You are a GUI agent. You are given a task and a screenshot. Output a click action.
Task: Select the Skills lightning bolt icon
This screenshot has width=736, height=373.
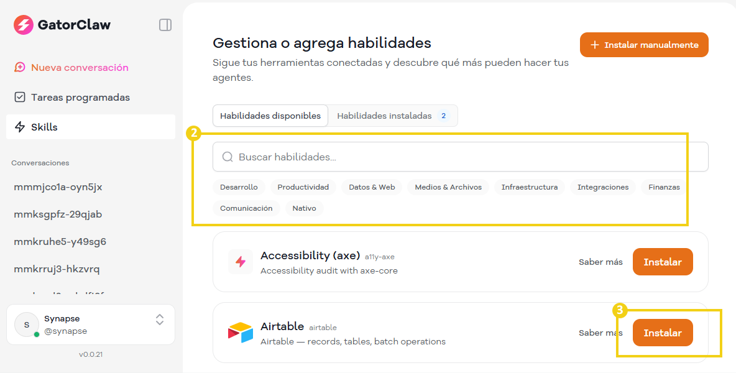[19, 127]
